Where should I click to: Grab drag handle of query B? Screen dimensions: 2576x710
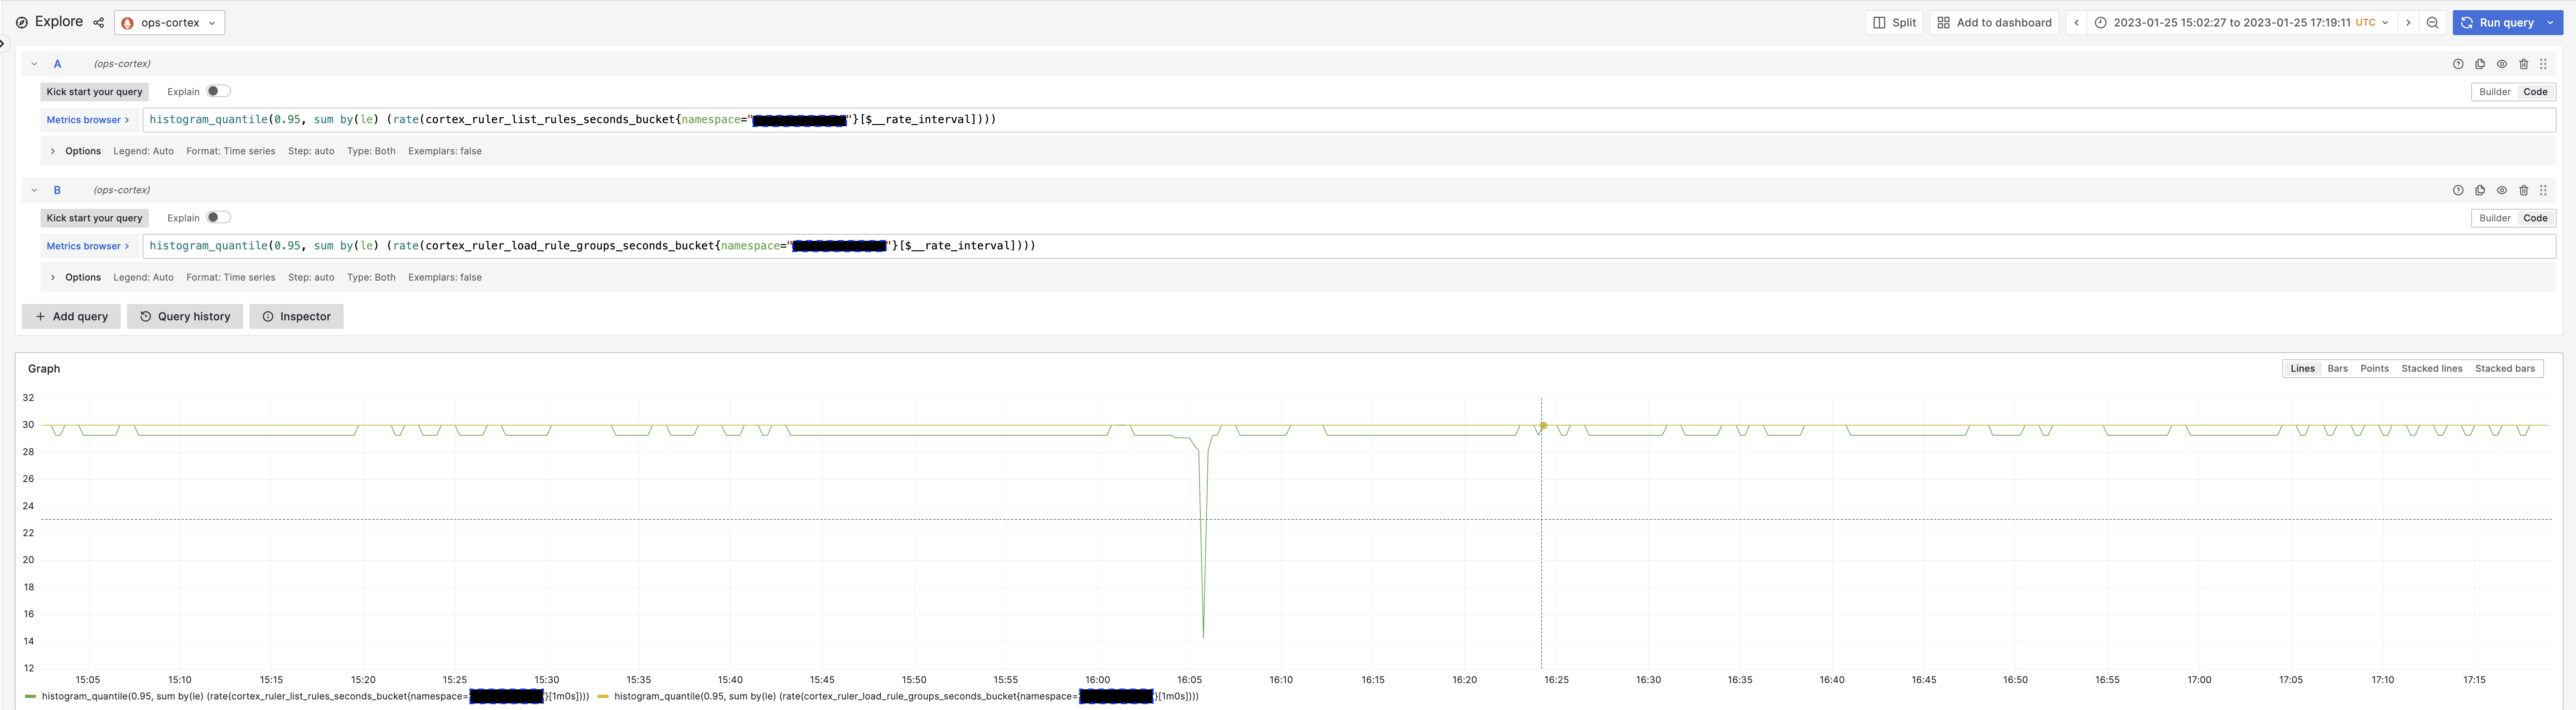[x=2544, y=190]
